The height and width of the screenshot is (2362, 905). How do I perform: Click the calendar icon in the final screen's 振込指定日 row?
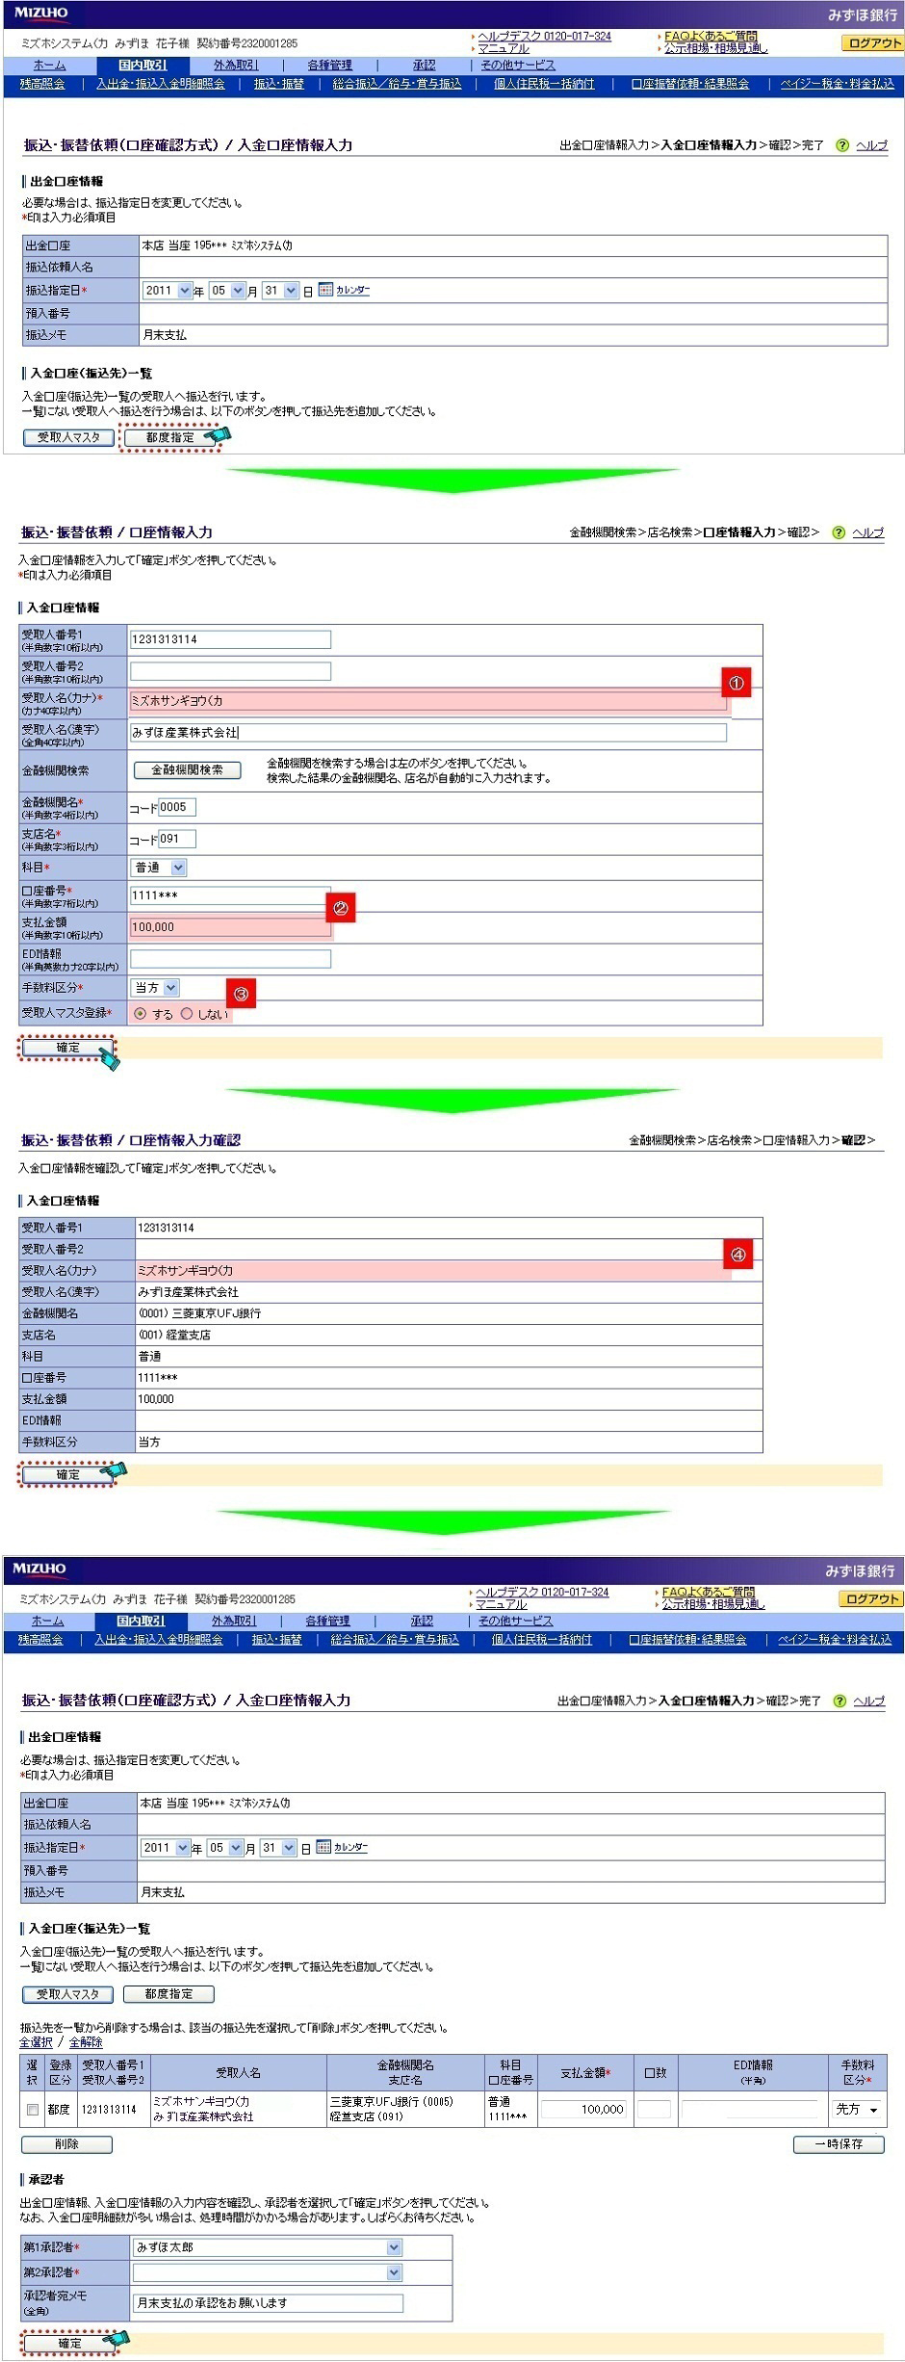(323, 1847)
